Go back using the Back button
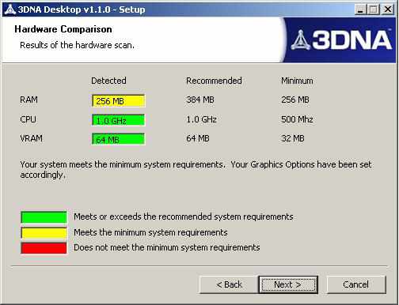399x305 pixels. coord(229,284)
